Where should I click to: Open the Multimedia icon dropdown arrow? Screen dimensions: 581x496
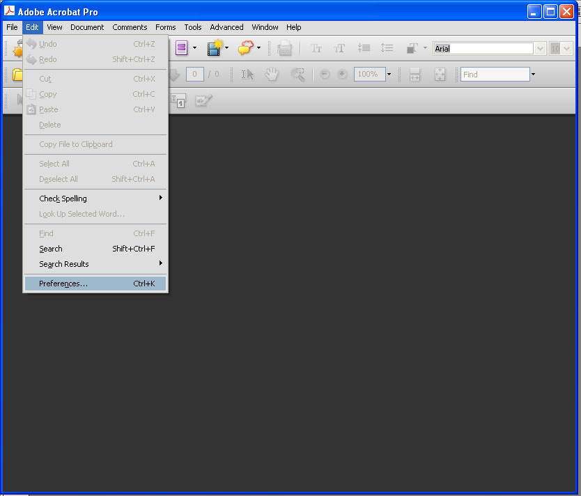tap(227, 48)
